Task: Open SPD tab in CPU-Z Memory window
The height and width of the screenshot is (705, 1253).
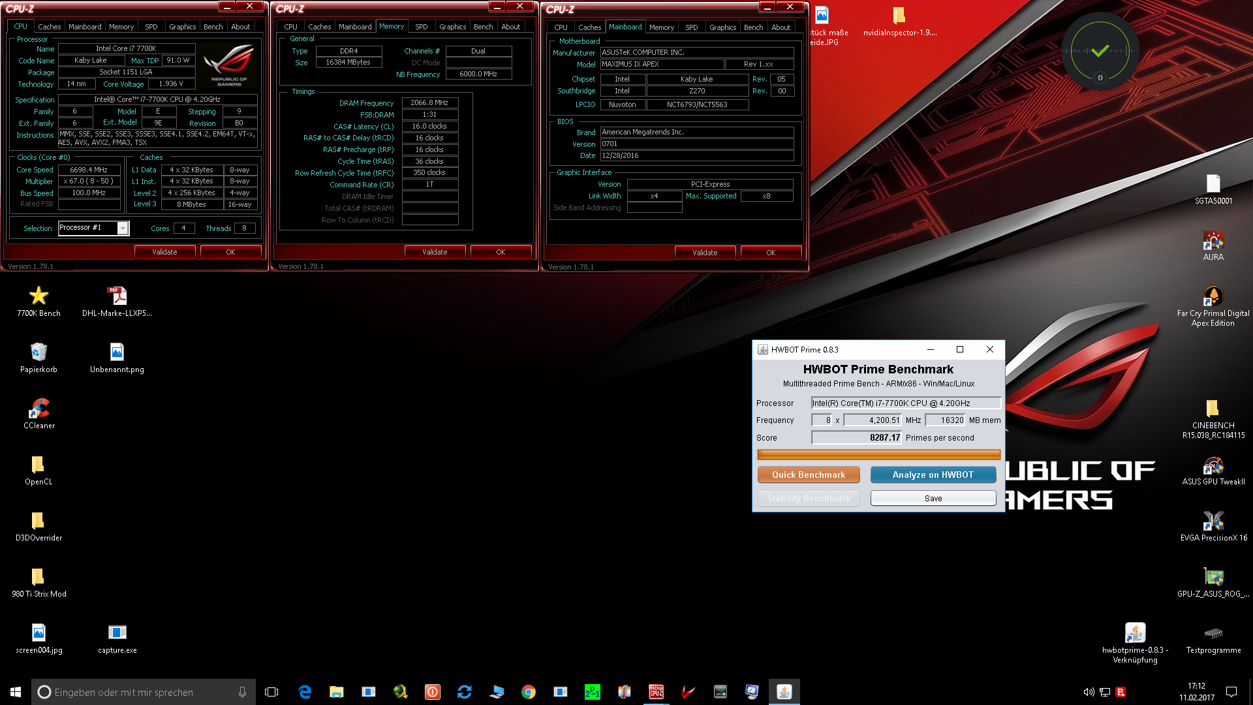Action: tap(422, 27)
